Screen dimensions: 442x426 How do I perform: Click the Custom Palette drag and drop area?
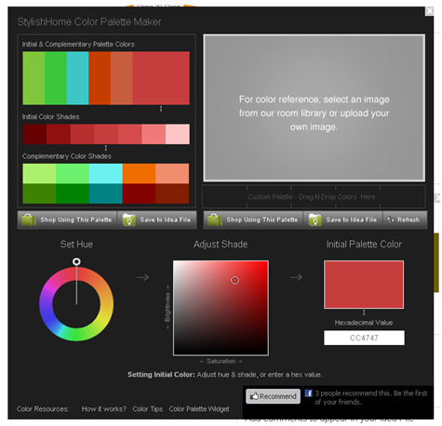(x=314, y=196)
